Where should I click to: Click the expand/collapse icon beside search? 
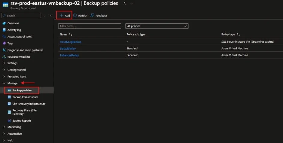point(44,16)
